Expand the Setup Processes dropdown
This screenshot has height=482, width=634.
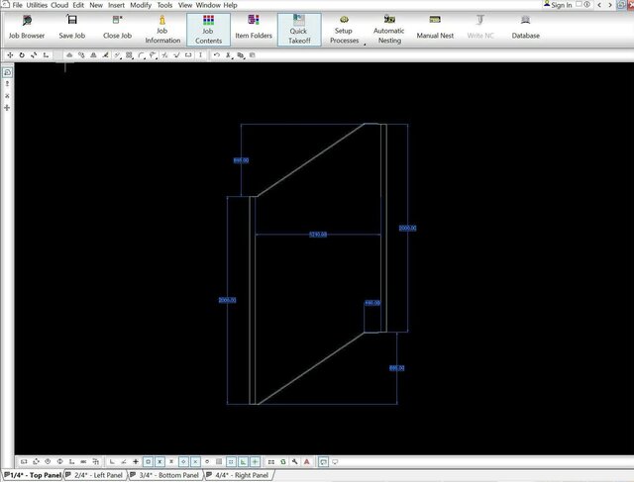[366, 44]
